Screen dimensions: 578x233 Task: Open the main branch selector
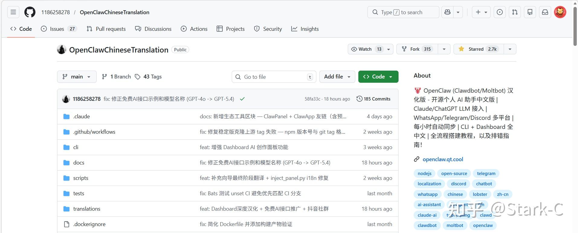click(77, 77)
